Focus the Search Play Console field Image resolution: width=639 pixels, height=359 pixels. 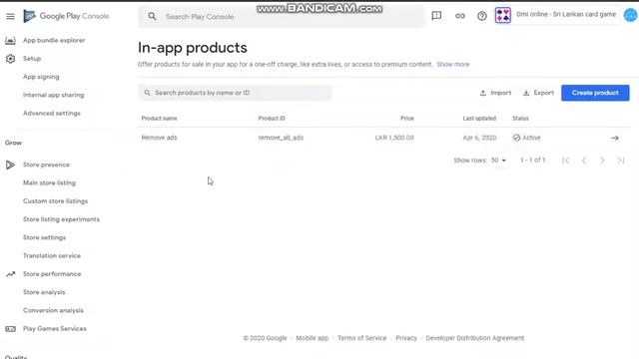click(282, 17)
